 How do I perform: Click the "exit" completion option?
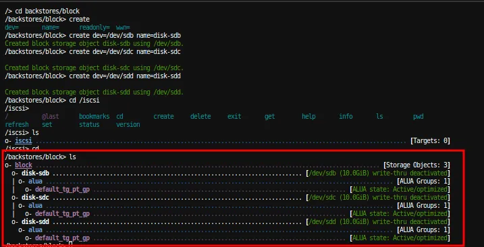coord(234,116)
